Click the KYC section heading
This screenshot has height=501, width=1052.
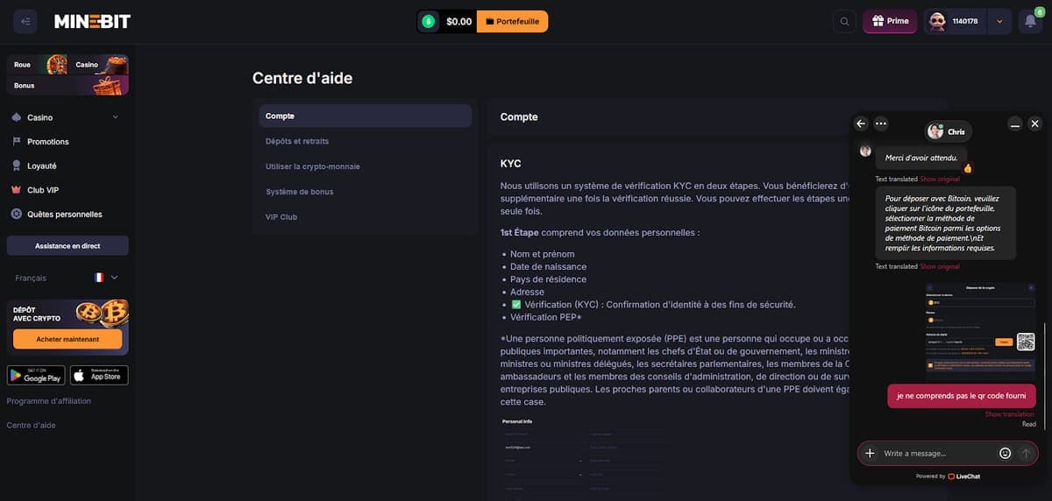(x=510, y=164)
